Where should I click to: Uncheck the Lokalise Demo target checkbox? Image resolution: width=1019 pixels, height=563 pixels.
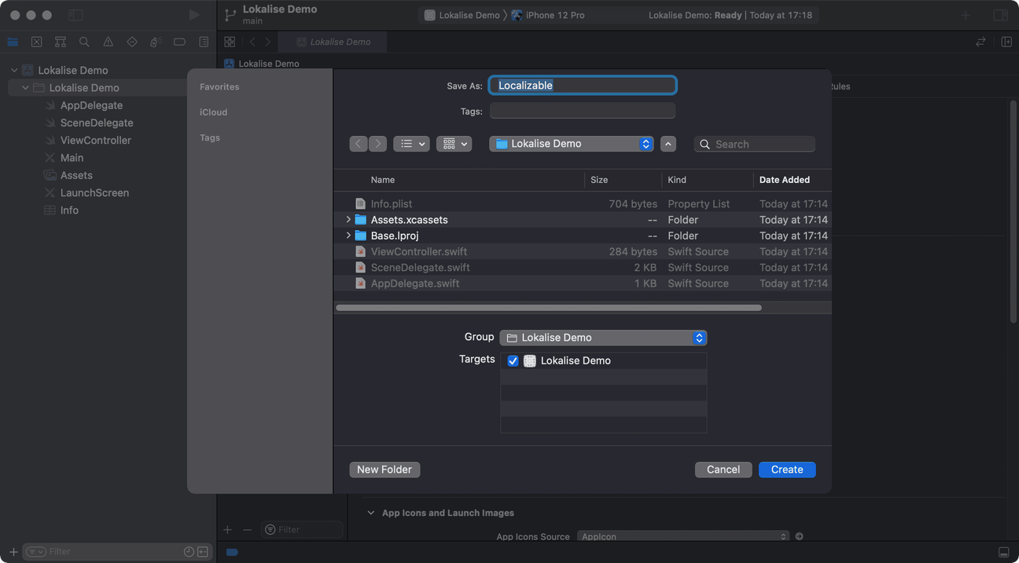(x=513, y=361)
